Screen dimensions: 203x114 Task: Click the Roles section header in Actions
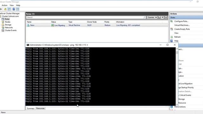186,17
